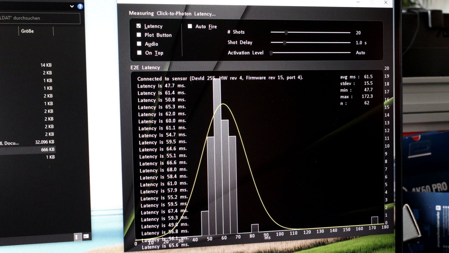Select the 32.096 KB document file row
This screenshot has width=449, height=253.
28,142
